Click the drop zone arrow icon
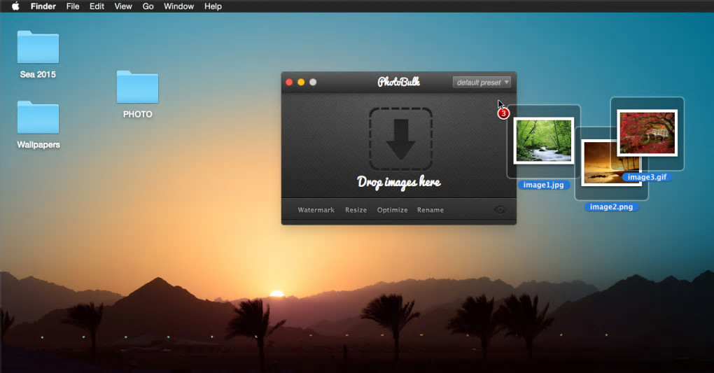The height and width of the screenshot is (373, 714). 400,139
